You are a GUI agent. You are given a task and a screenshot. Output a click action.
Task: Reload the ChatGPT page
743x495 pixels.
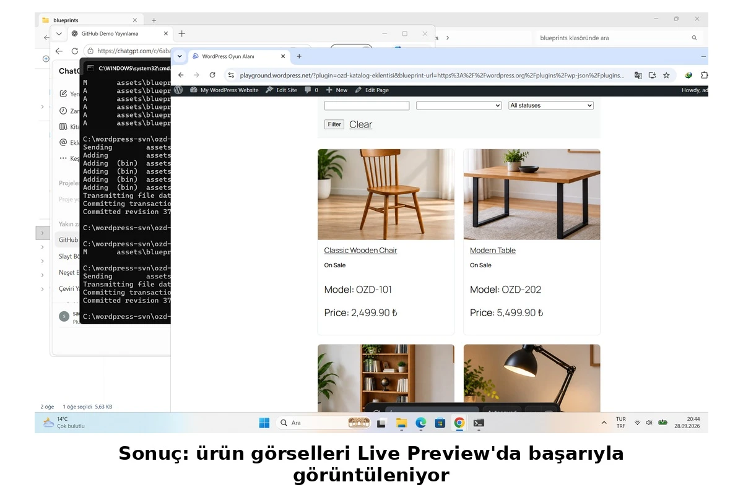click(74, 51)
